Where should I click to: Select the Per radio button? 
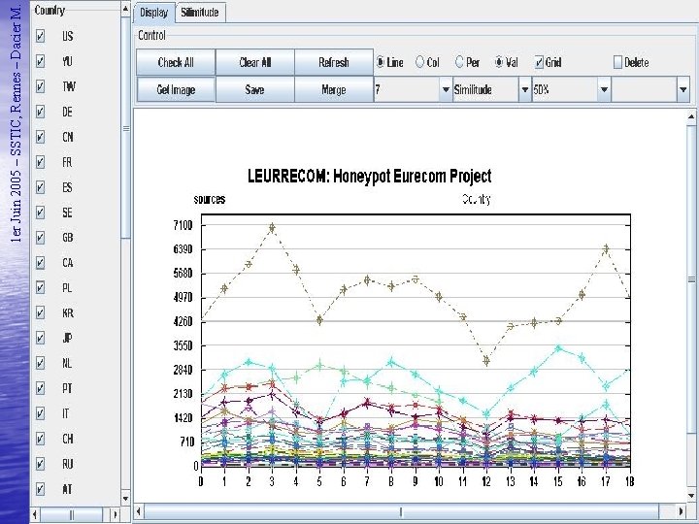pos(459,62)
